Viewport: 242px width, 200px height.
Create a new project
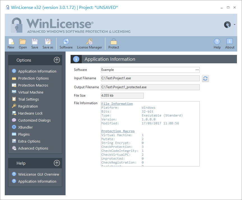point(11,43)
